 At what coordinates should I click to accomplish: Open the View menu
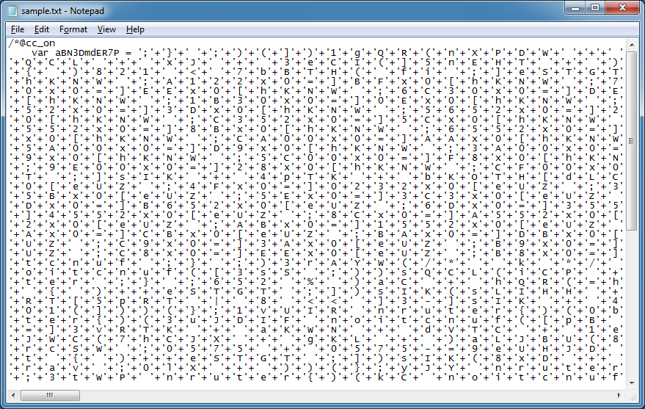(x=106, y=29)
